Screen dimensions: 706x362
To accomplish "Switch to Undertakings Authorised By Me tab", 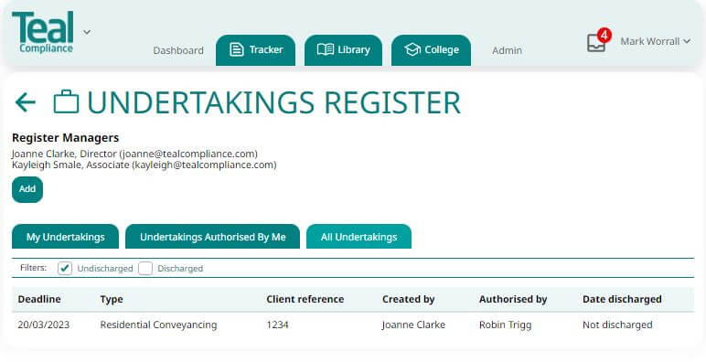I will (212, 237).
